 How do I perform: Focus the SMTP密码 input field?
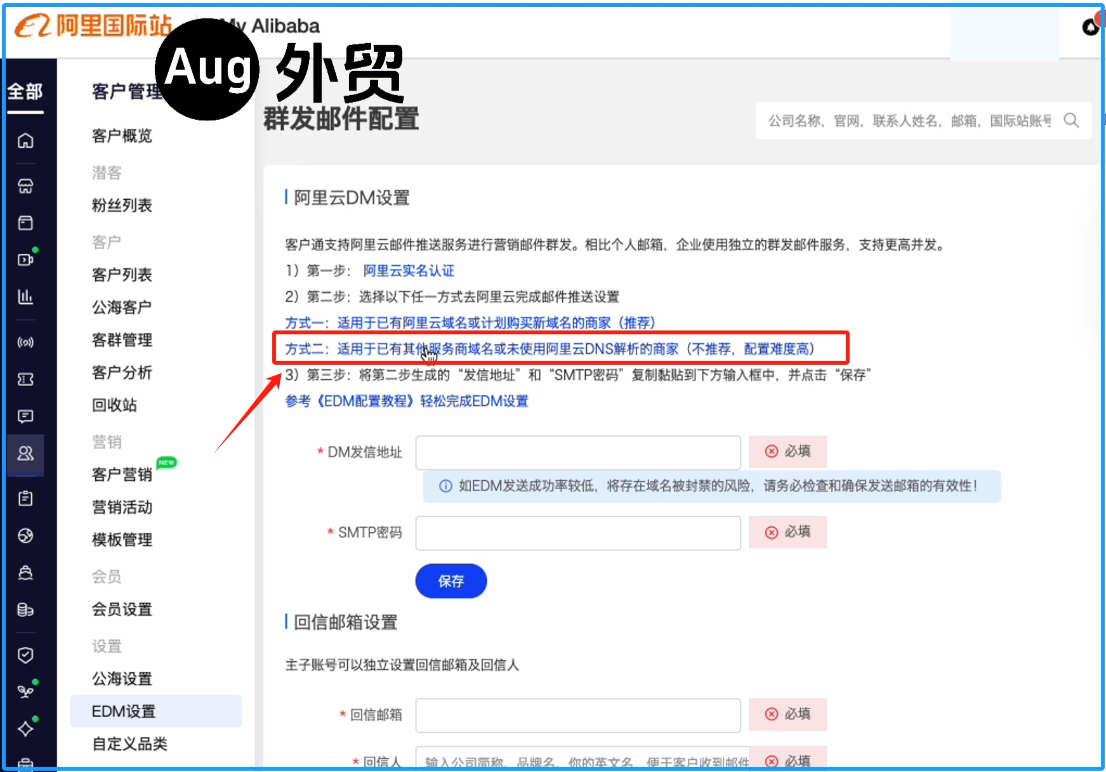click(x=578, y=533)
